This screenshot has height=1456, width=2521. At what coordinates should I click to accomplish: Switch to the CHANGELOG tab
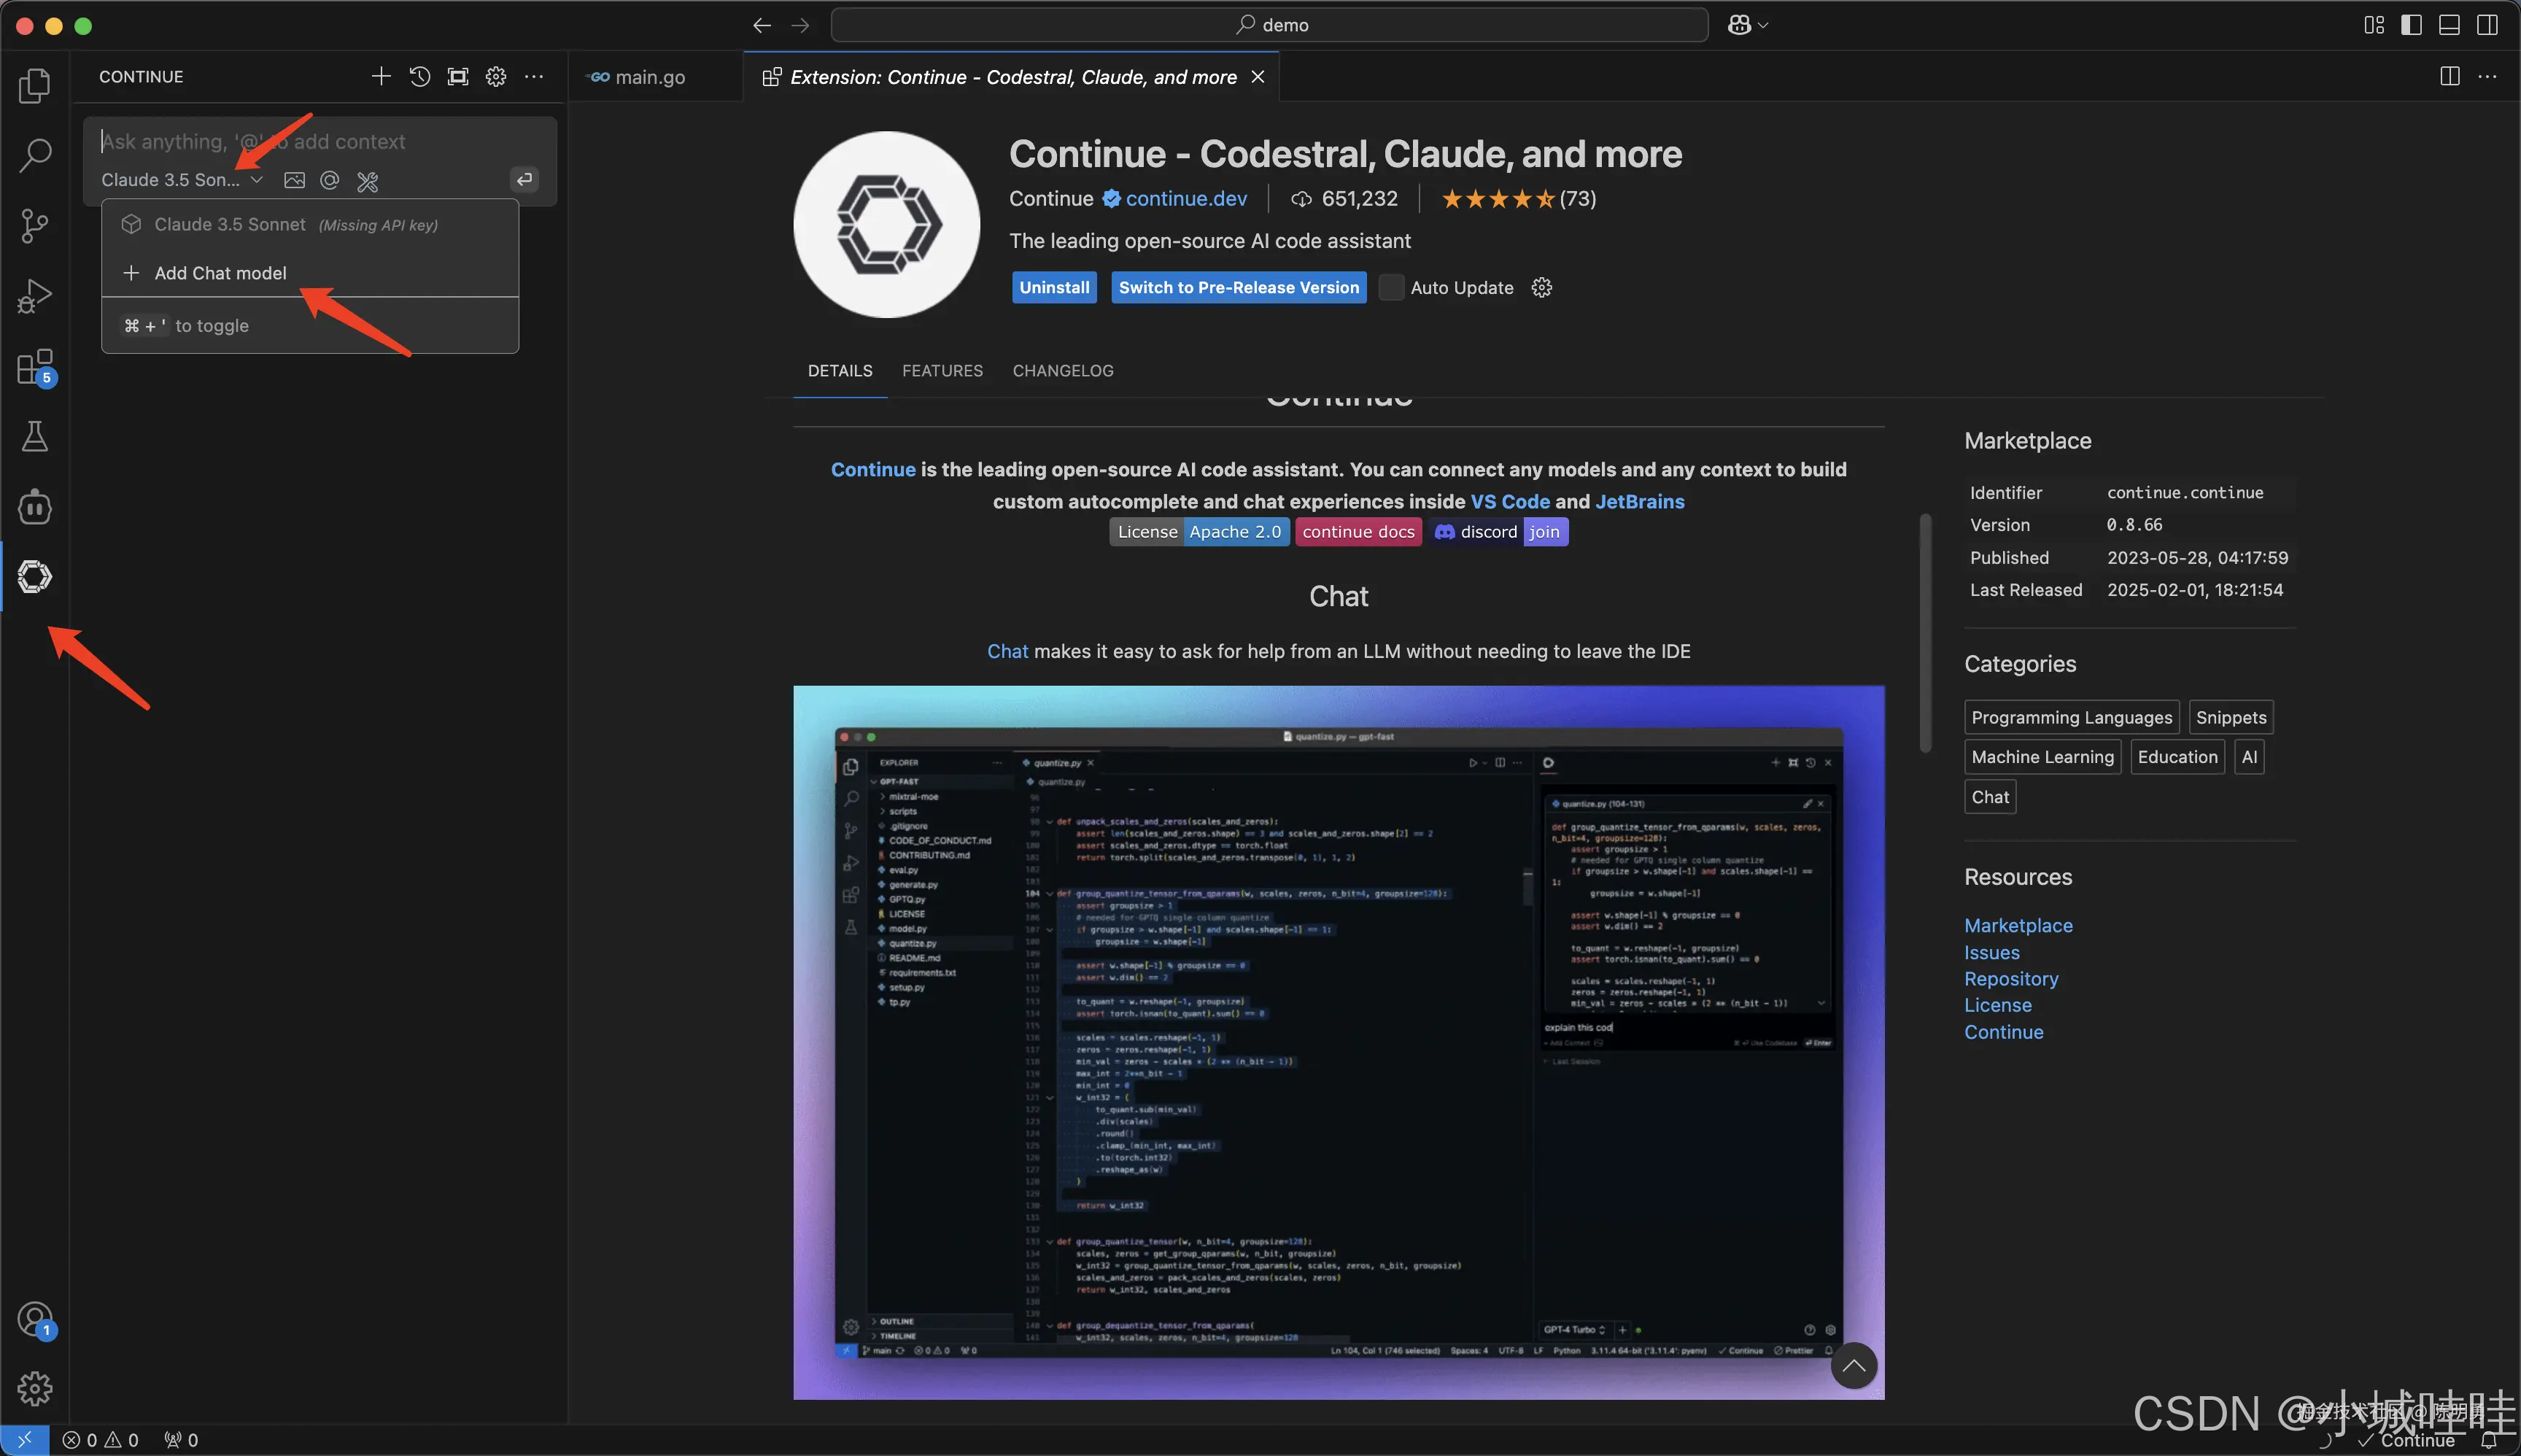click(x=1062, y=371)
